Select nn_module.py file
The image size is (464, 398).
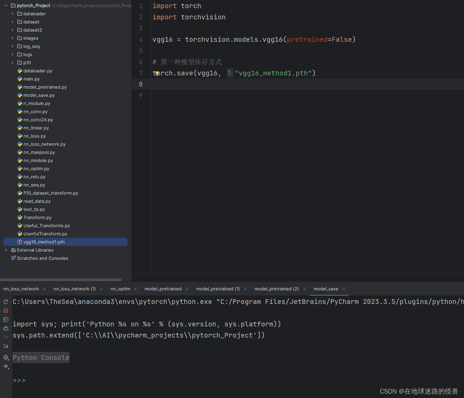[x=38, y=160]
